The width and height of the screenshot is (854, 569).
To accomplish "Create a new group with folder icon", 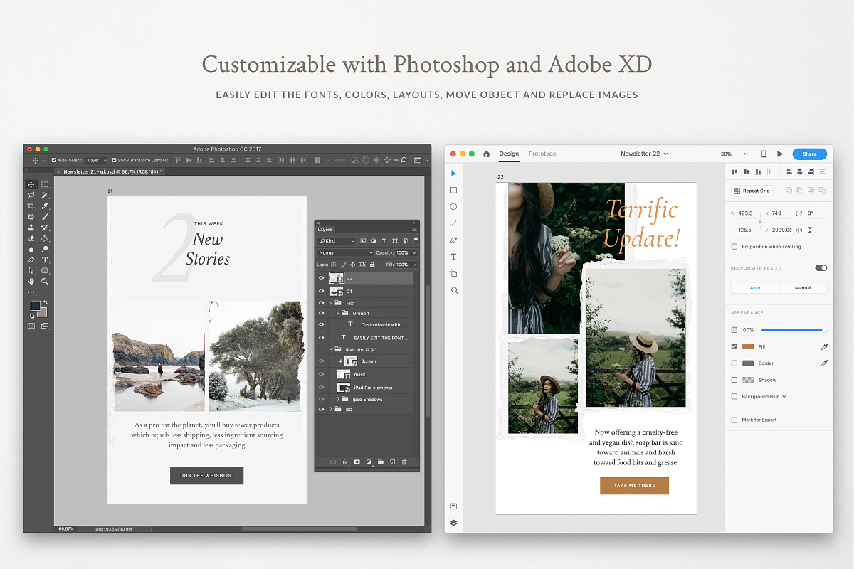I will (381, 462).
